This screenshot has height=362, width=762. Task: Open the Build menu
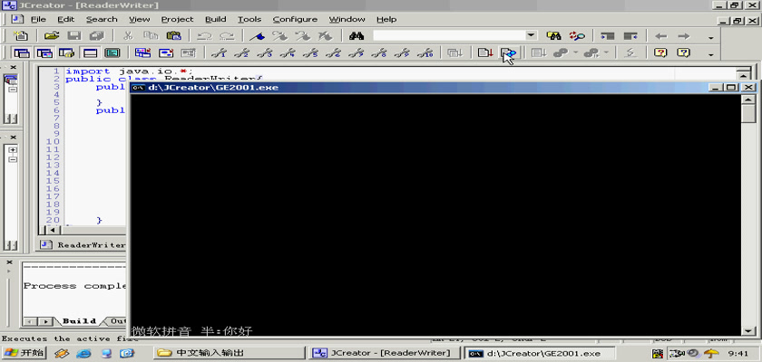tap(215, 19)
